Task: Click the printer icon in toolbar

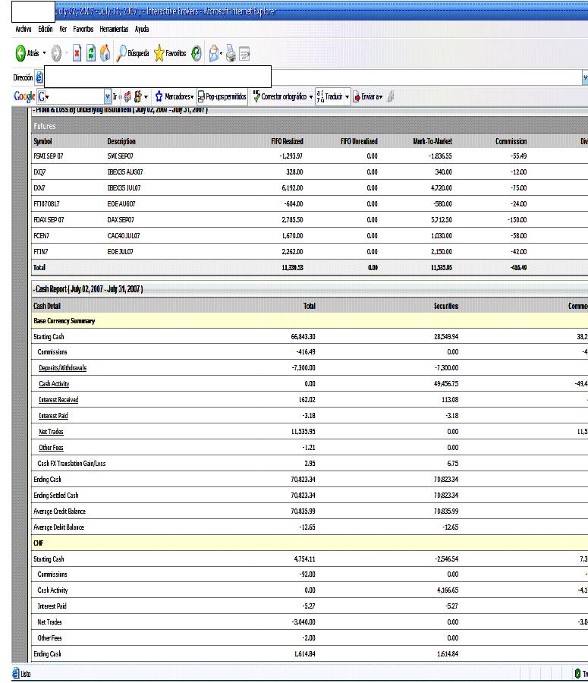Action: pos(231,54)
